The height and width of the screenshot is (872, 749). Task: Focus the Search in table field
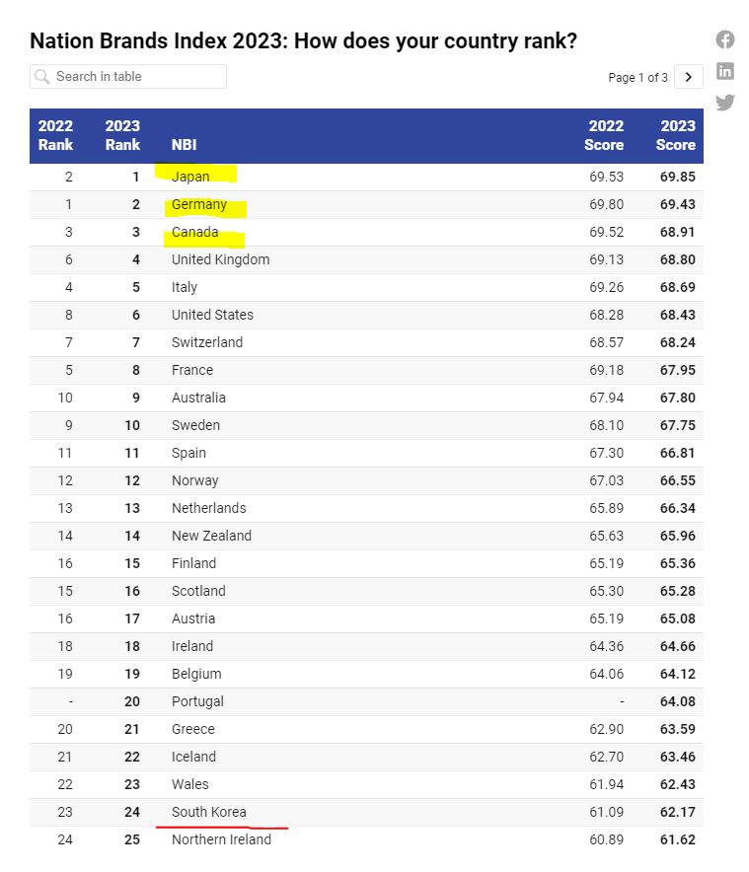136,77
